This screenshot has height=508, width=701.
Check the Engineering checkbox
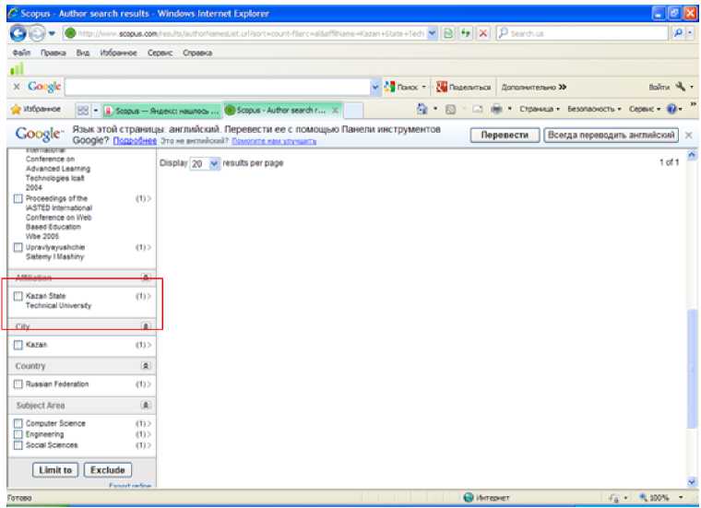18,434
